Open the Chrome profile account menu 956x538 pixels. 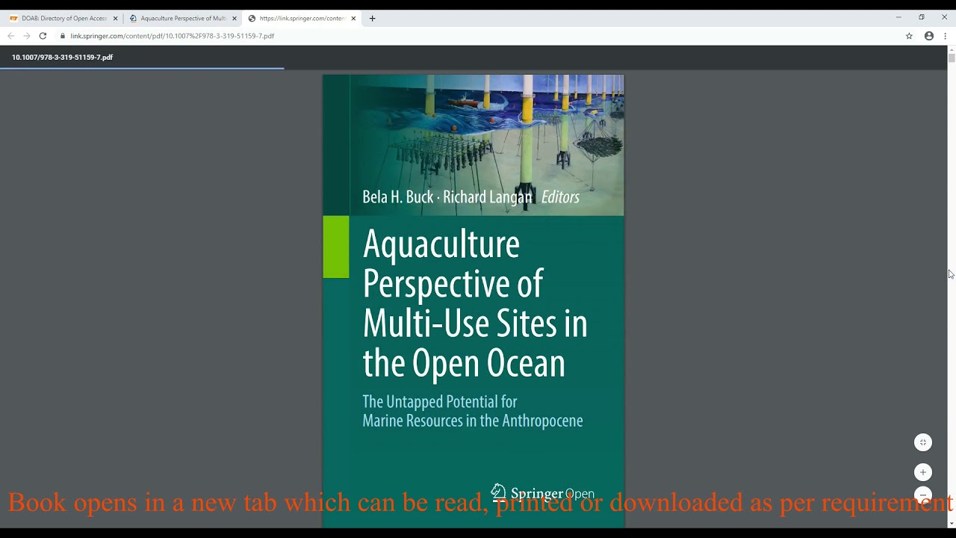click(x=929, y=36)
